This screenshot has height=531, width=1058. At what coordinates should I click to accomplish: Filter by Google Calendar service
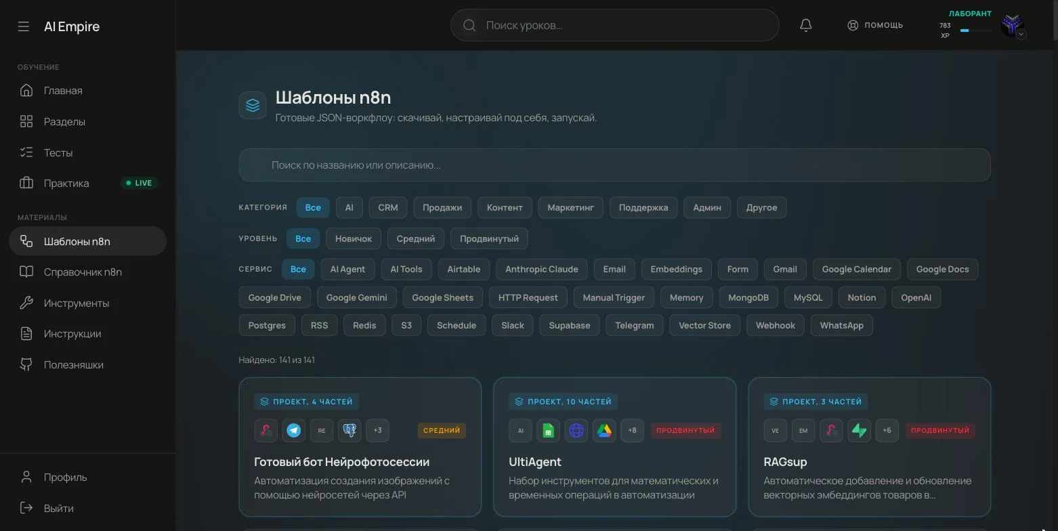(x=856, y=269)
